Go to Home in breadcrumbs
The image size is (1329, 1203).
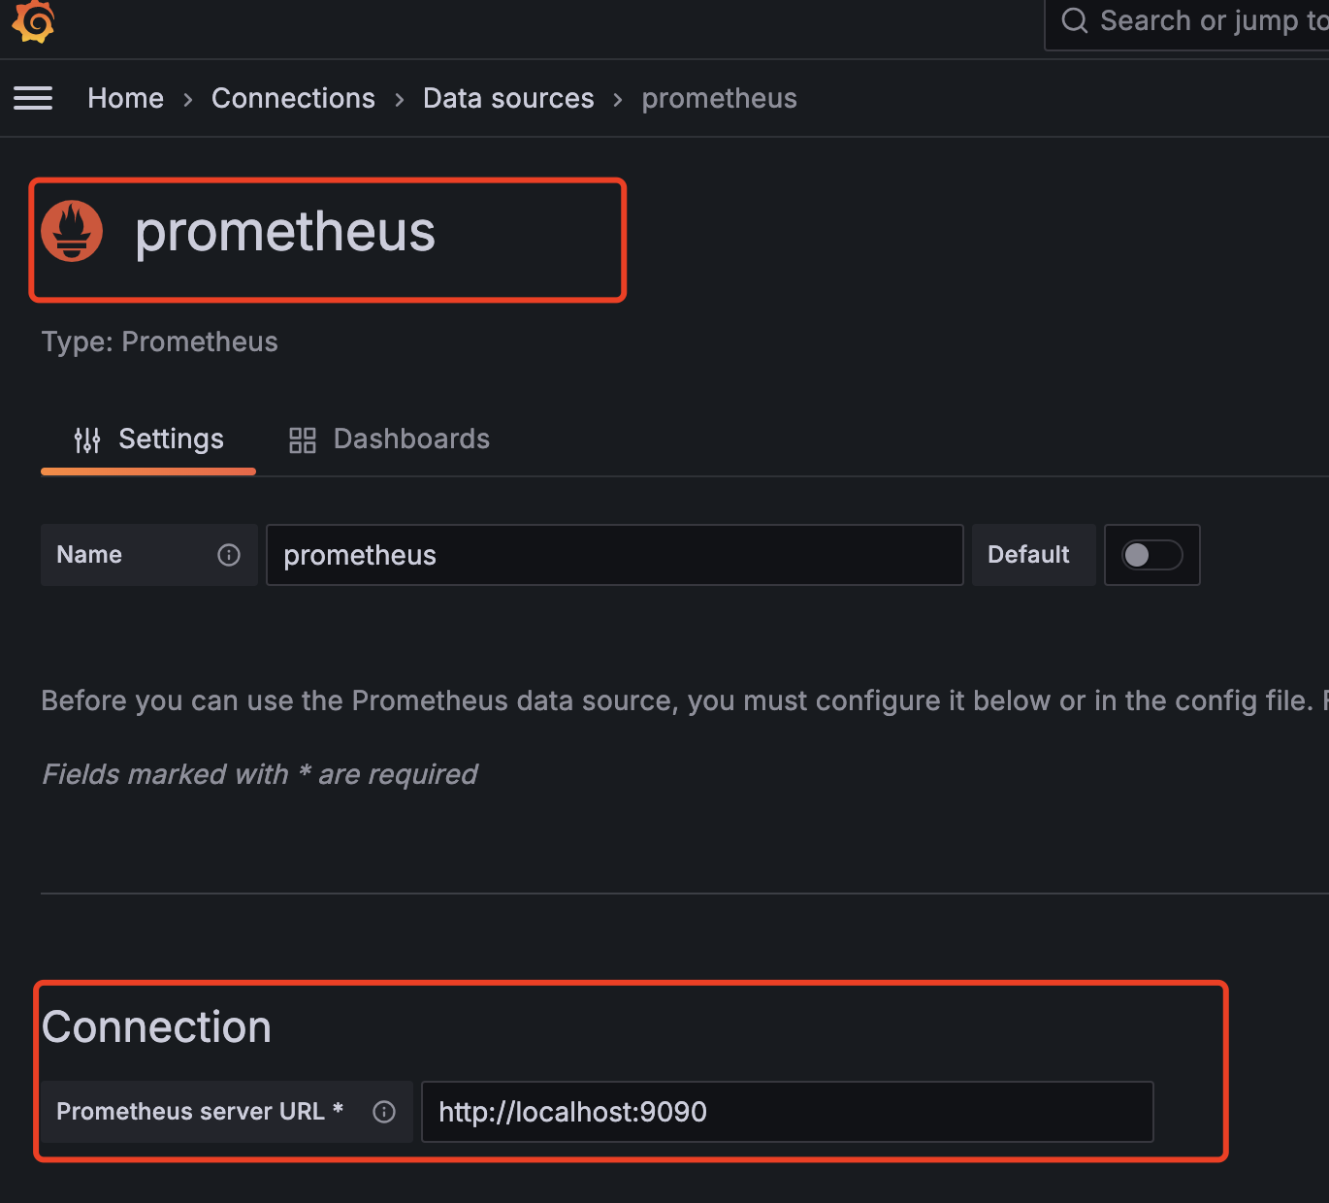pyautogui.click(x=125, y=98)
